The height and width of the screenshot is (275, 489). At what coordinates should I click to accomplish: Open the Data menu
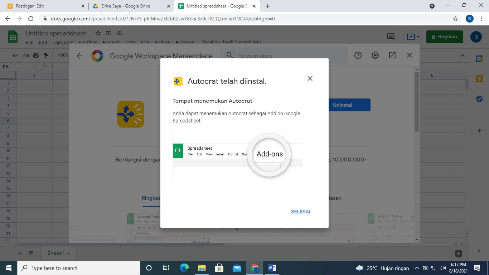(x=129, y=42)
